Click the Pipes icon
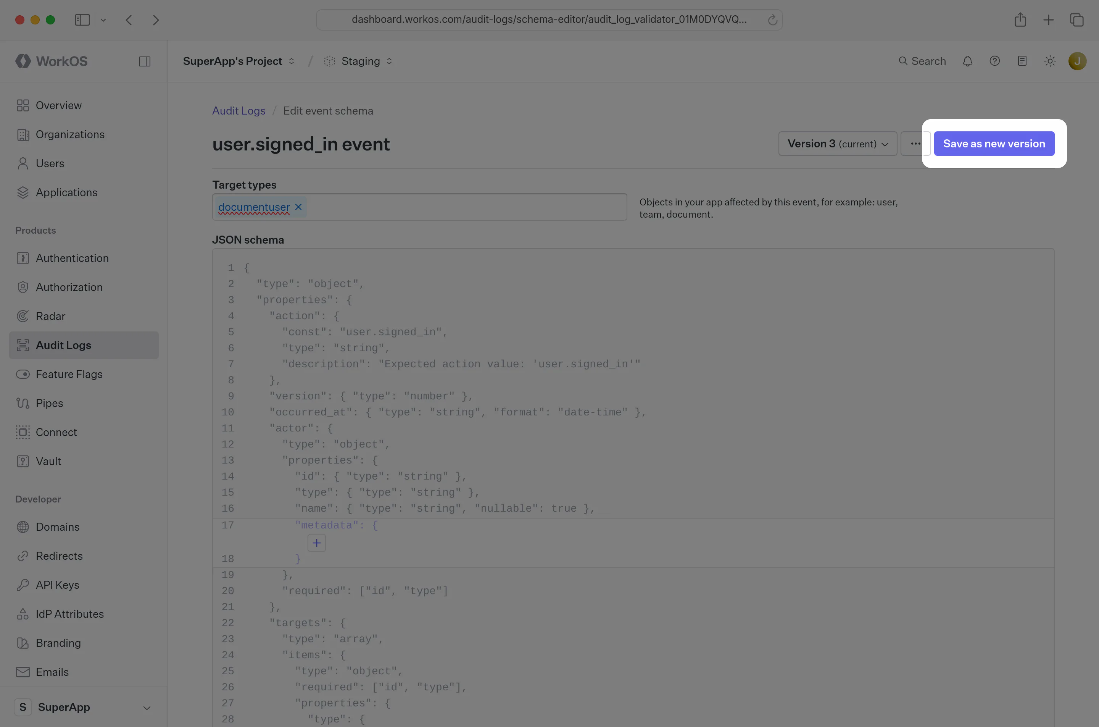 click(x=23, y=403)
